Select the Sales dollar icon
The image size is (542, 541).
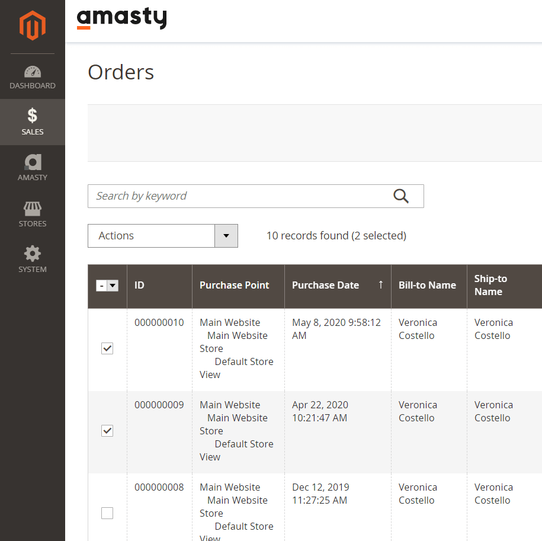[x=33, y=116]
